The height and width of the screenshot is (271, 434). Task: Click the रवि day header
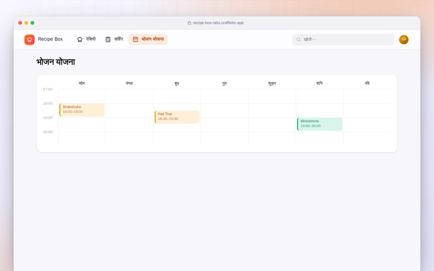coord(367,83)
